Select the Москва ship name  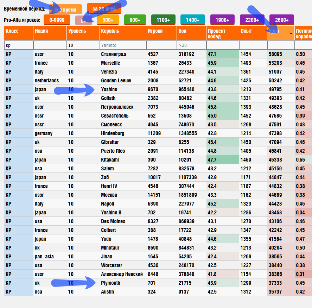click(x=109, y=195)
